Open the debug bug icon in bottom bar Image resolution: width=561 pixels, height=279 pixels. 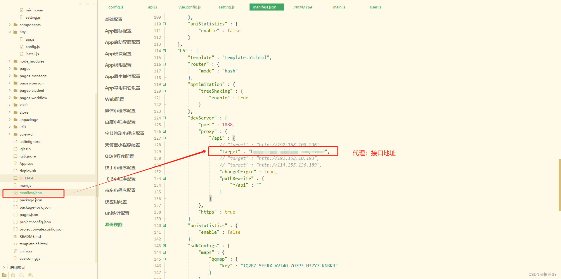tap(13, 275)
